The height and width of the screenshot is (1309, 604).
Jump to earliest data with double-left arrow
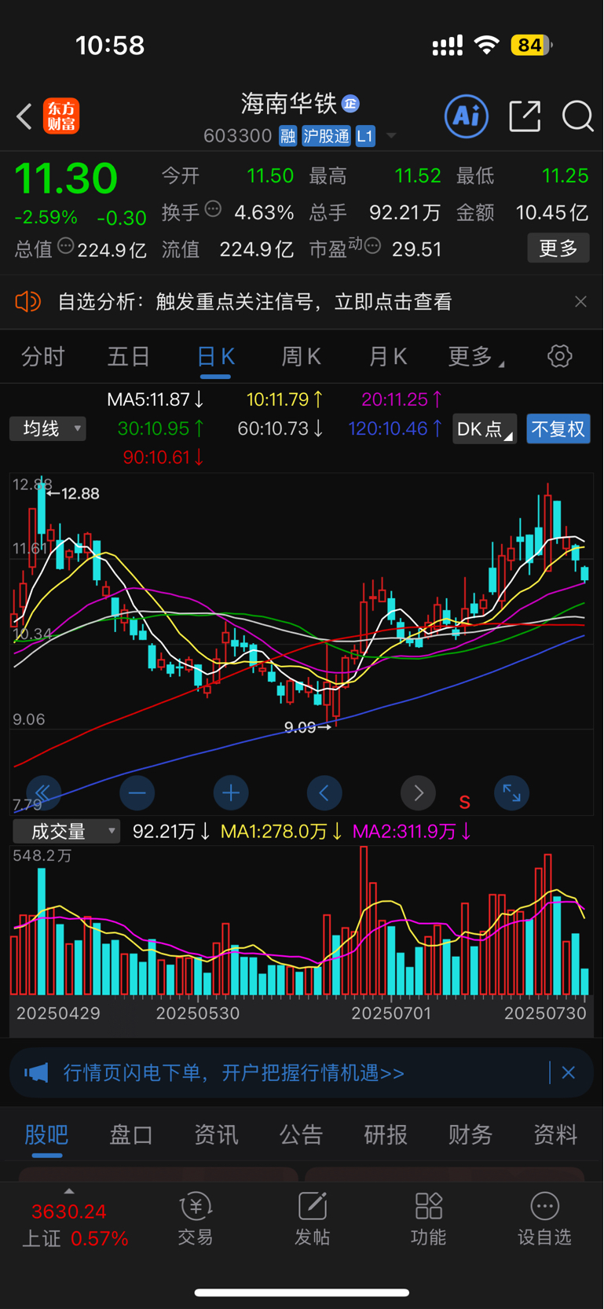[x=43, y=793]
